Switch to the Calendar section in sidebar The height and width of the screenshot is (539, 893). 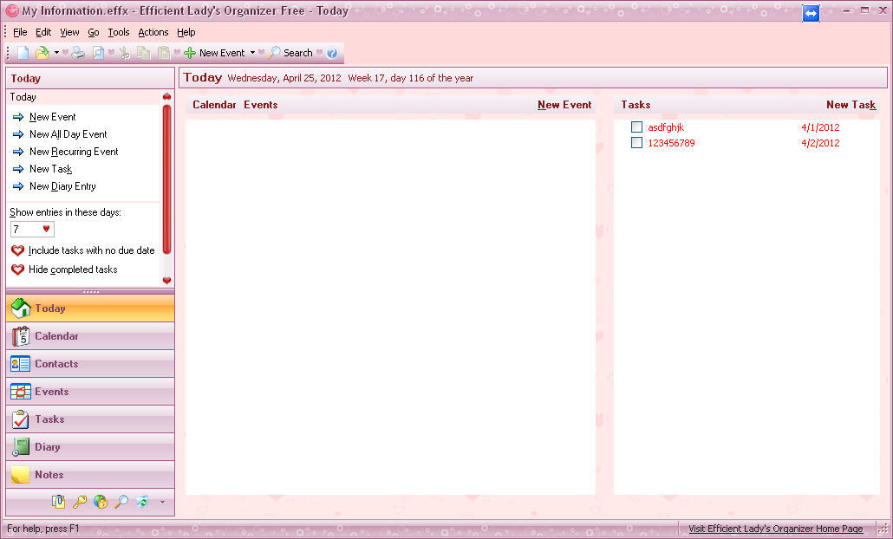coord(56,336)
